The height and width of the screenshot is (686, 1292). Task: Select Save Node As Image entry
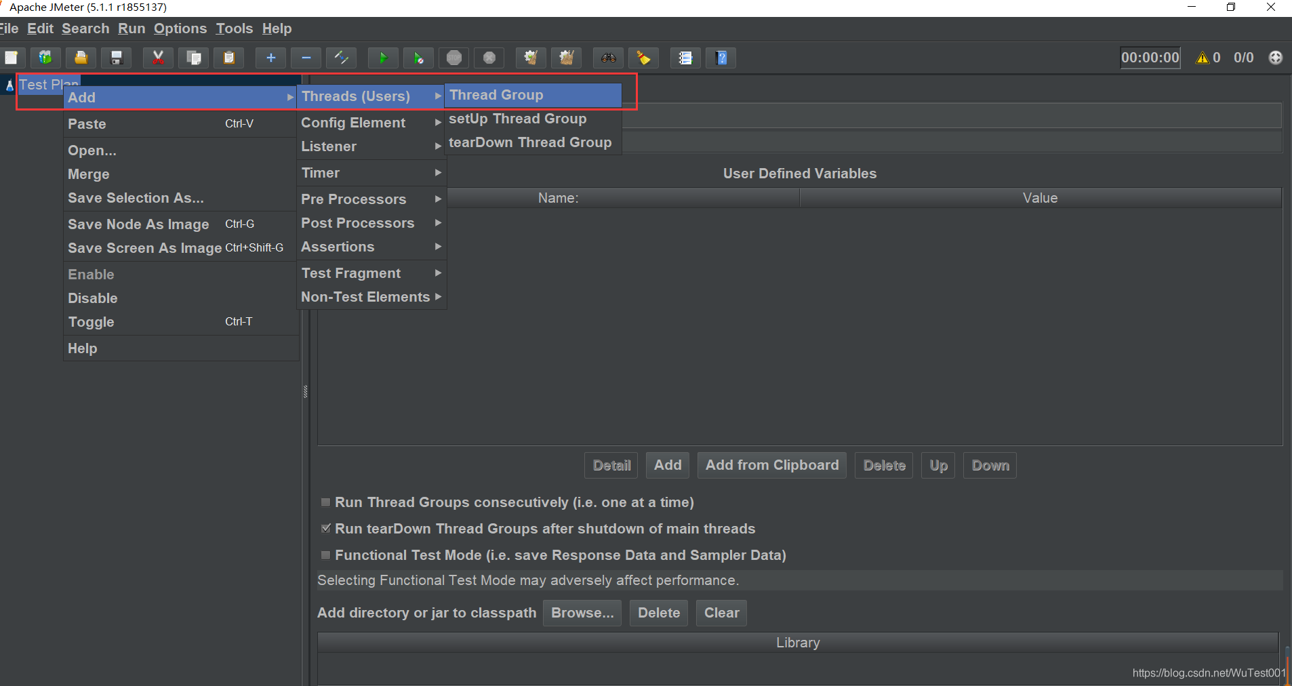[180, 224]
